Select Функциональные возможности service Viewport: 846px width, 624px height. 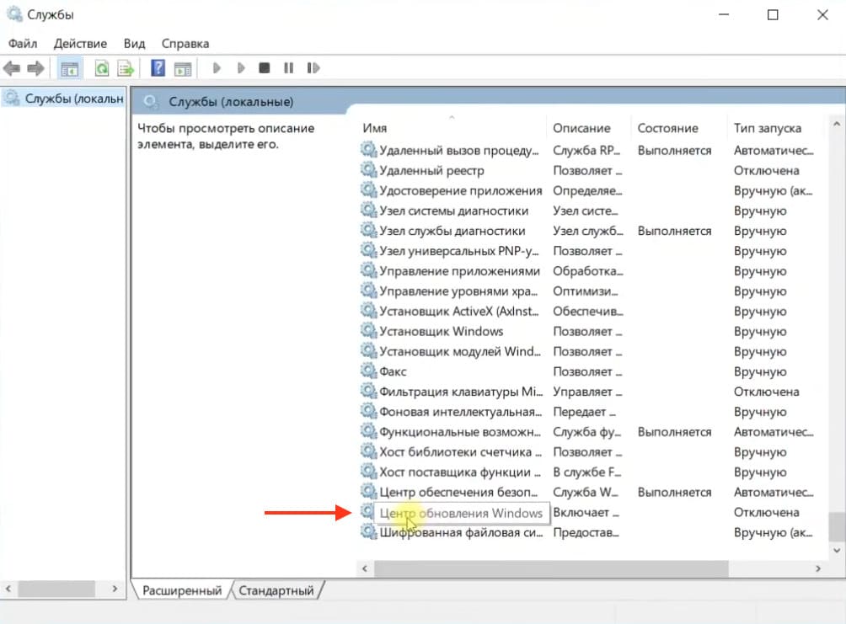[x=587, y=432]
